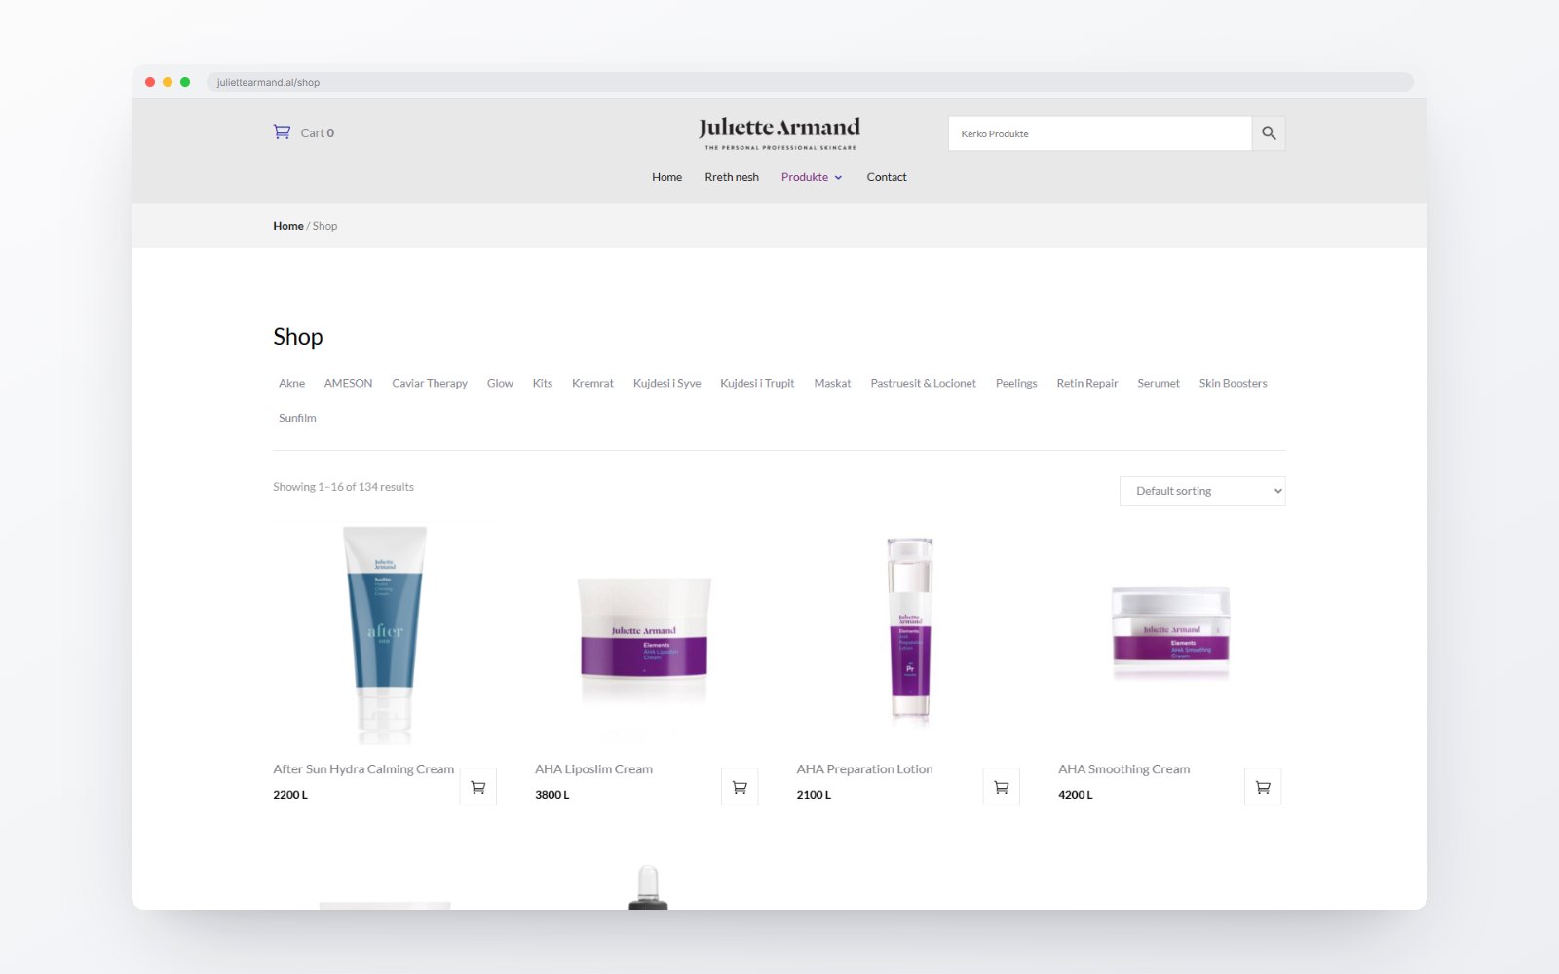Filter by Sunfilm category

pos(297,418)
